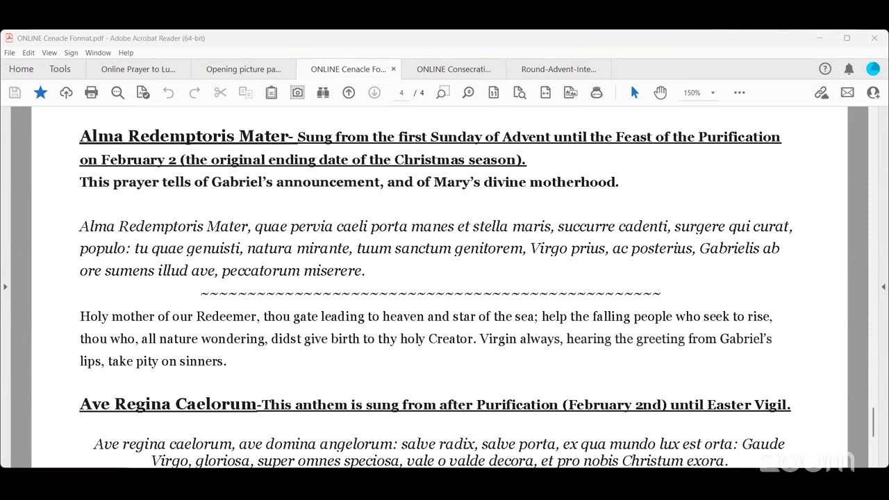Click the Redo arrow icon
This screenshot has width=889, height=500.
pyautogui.click(x=194, y=92)
